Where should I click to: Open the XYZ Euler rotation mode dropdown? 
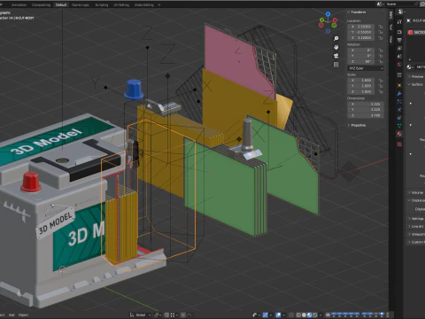coord(366,68)
